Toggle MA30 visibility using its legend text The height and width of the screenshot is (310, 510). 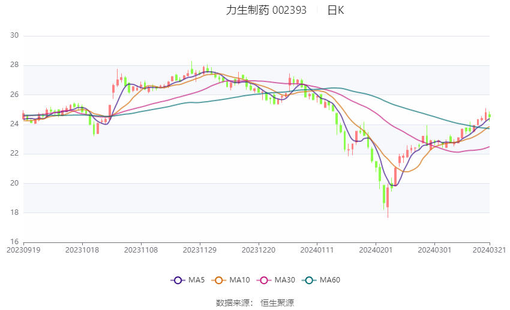pos(283,280)
